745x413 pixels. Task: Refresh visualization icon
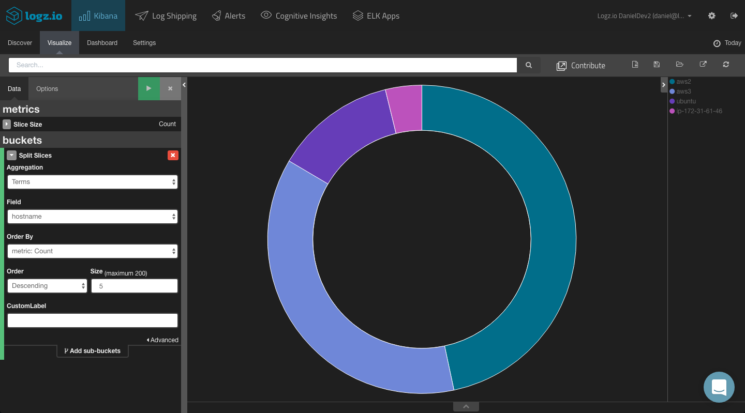pyautogui.click(x=726, y=65)
